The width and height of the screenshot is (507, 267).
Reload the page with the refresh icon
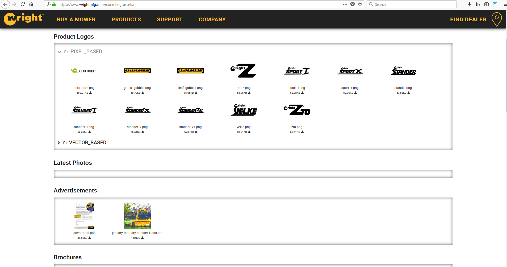[x=23, y=4]
